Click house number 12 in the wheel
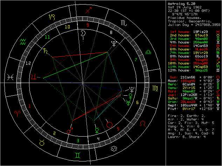The image size is (222, 166). click(x=28, y=63)
